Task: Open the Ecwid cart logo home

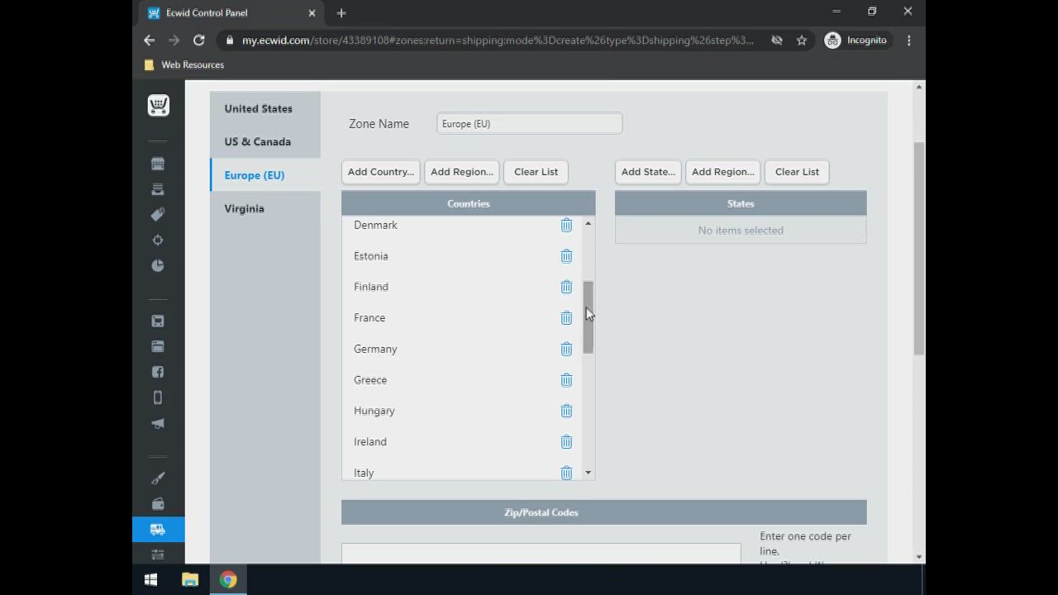Action: [x=158, y=106]
